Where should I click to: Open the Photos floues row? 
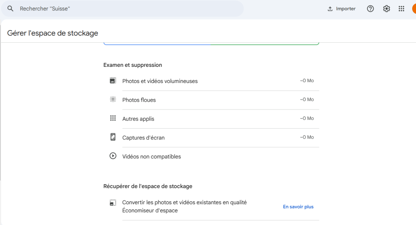(x=139, y=100)
